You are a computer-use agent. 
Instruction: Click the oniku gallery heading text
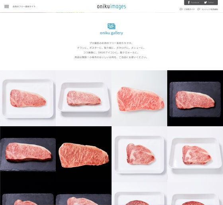point(111,33)
